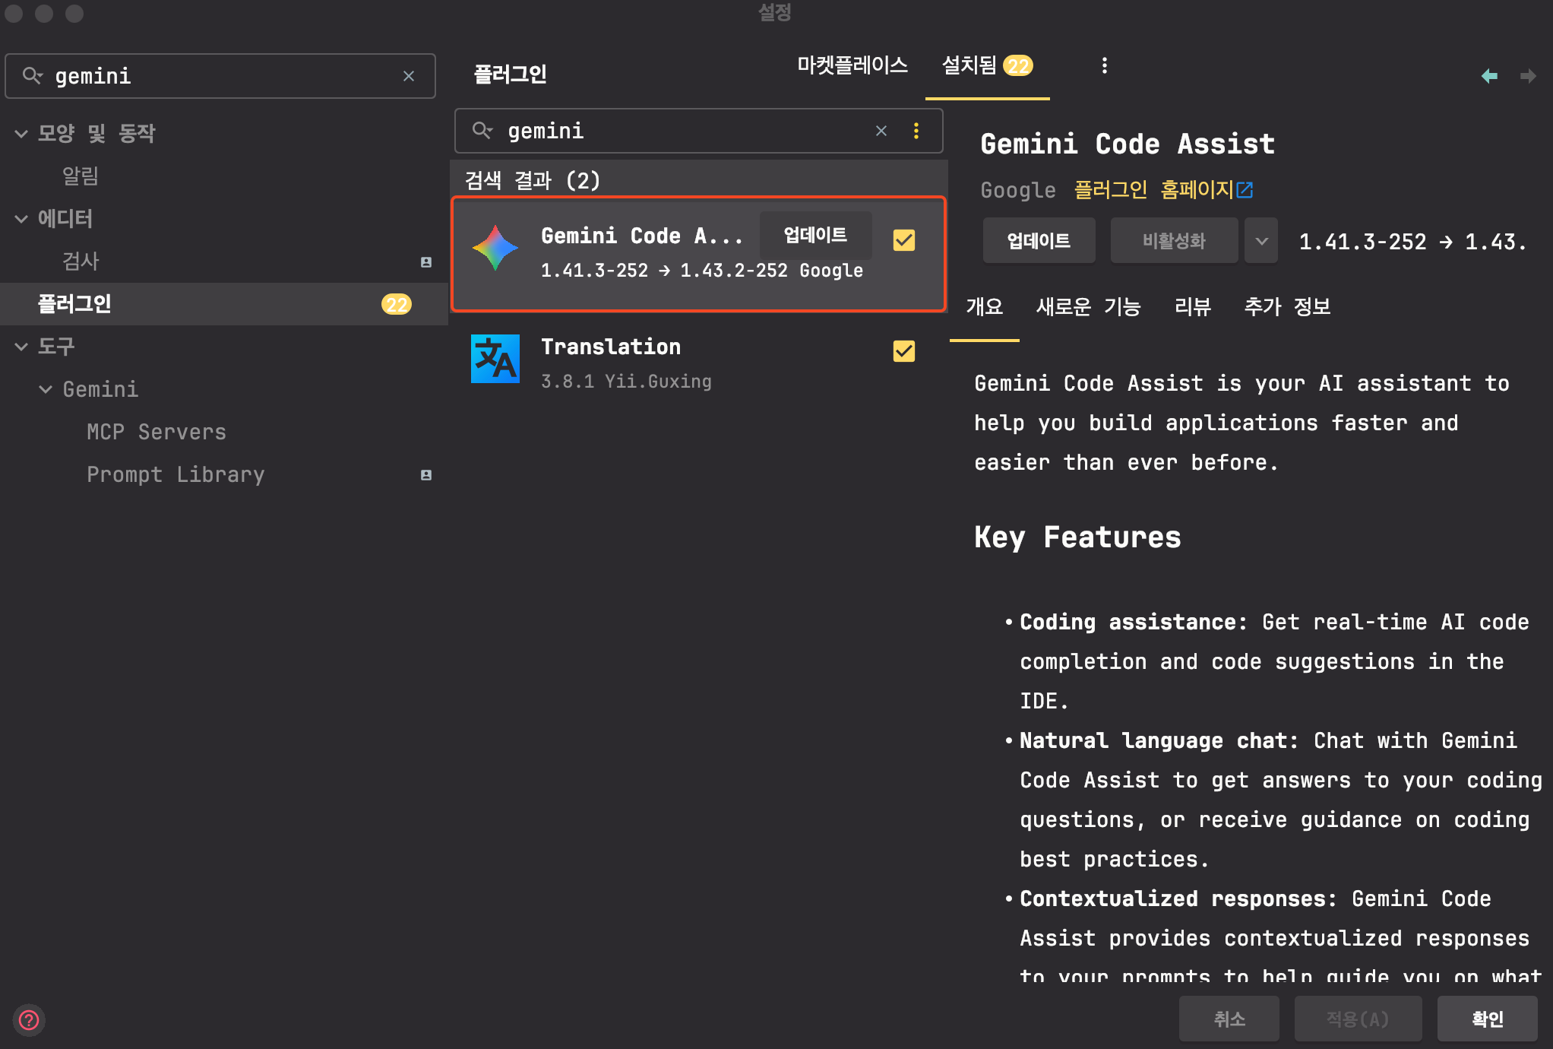
Task: Click the Translation plugin icon
Action: pos(495,359)
